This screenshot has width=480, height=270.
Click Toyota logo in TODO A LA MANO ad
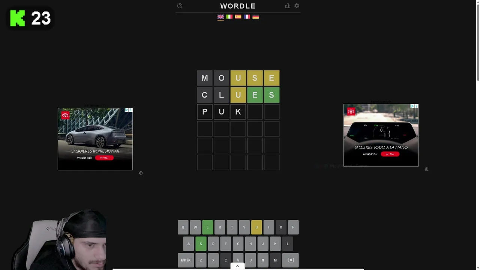tap(351, 111)
